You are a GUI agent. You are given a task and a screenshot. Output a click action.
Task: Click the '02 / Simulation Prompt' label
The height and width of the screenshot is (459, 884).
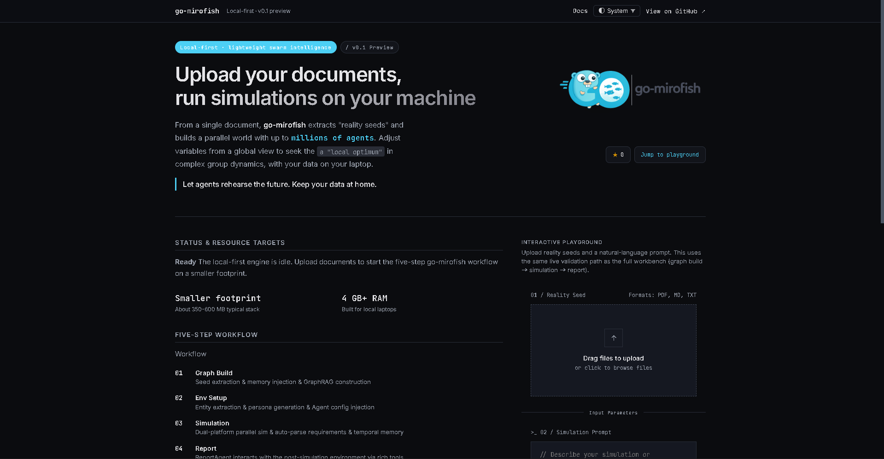(571, 432)
